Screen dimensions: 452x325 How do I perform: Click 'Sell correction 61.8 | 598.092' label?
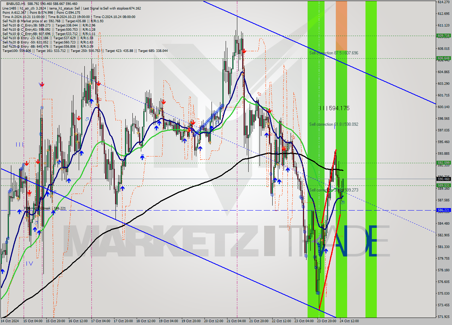(334, 124)
